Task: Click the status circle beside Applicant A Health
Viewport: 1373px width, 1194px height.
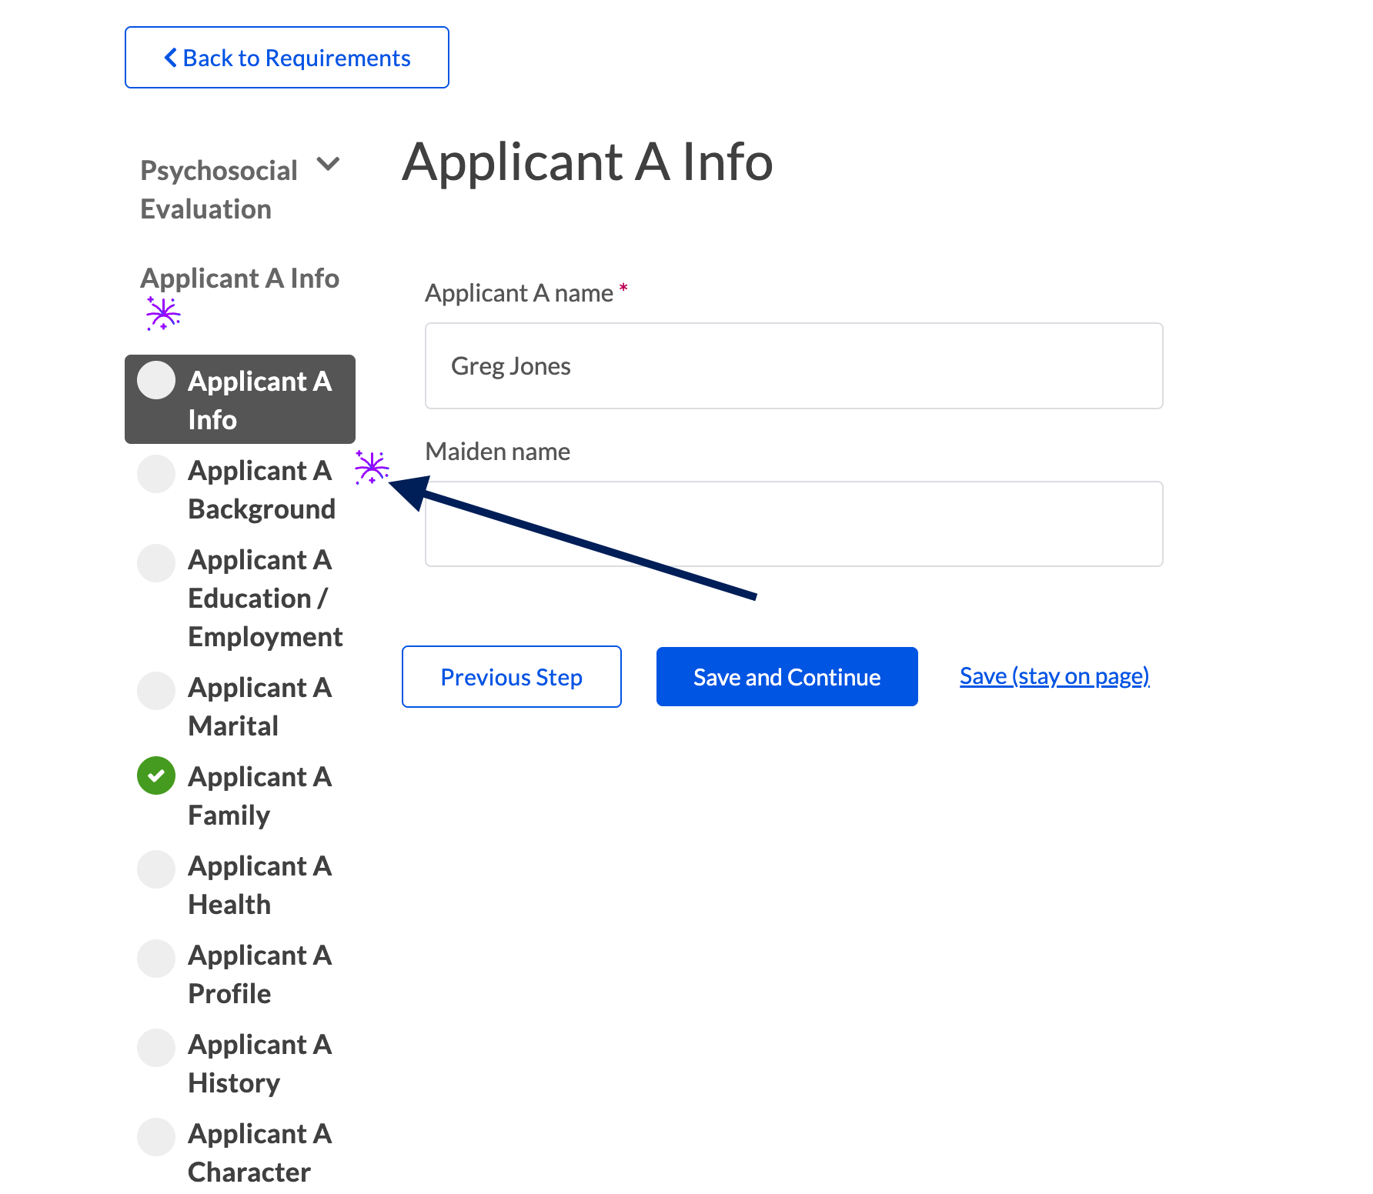Action: click(x=156, y=869)
